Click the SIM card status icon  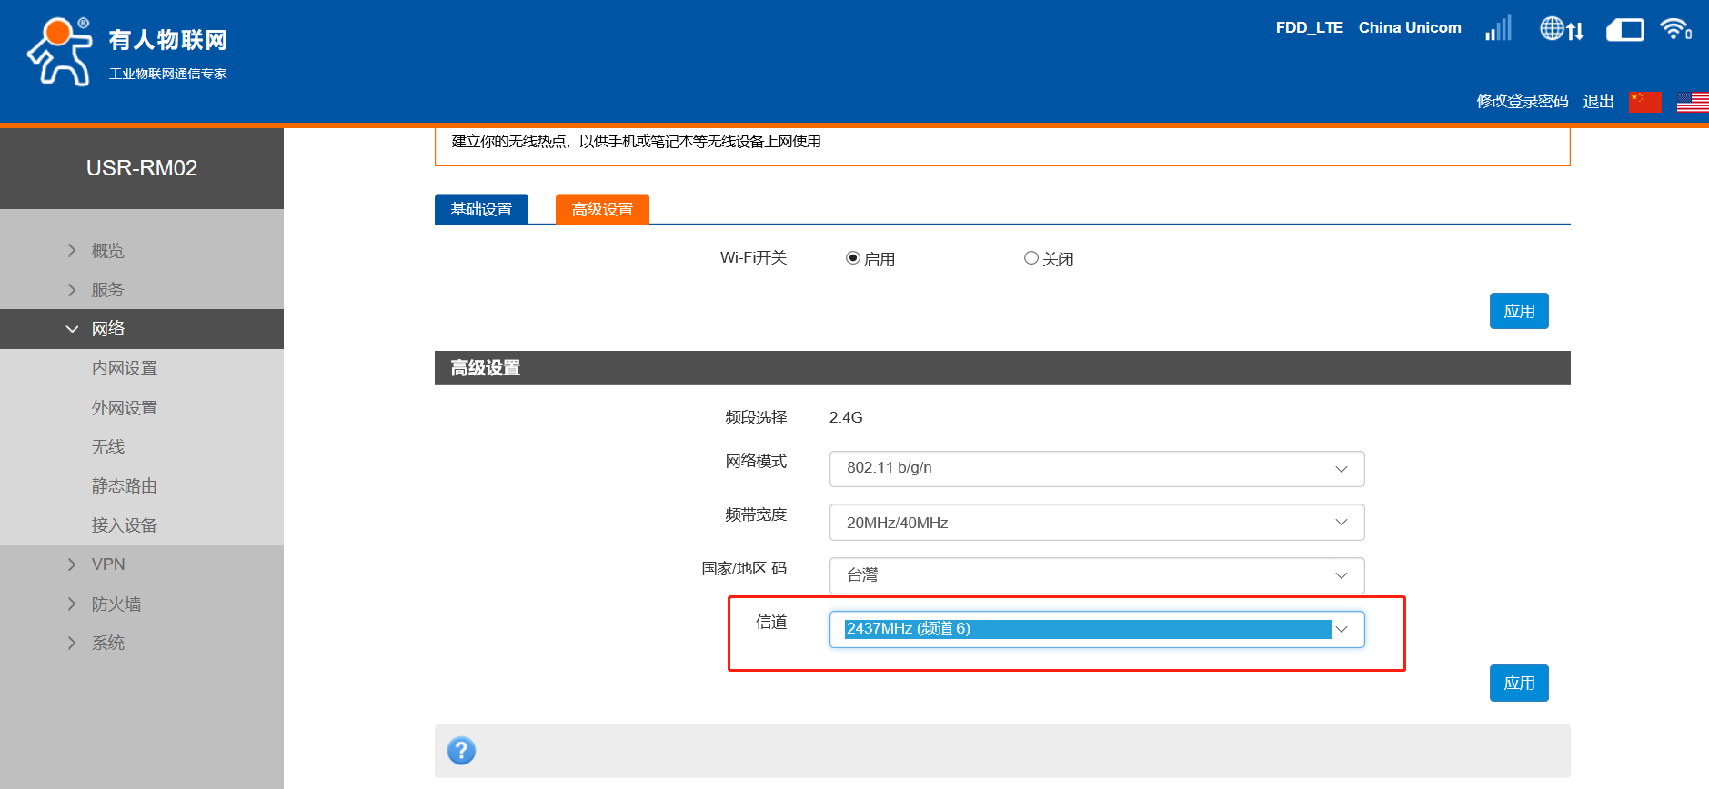click(x=1624, y=30)
